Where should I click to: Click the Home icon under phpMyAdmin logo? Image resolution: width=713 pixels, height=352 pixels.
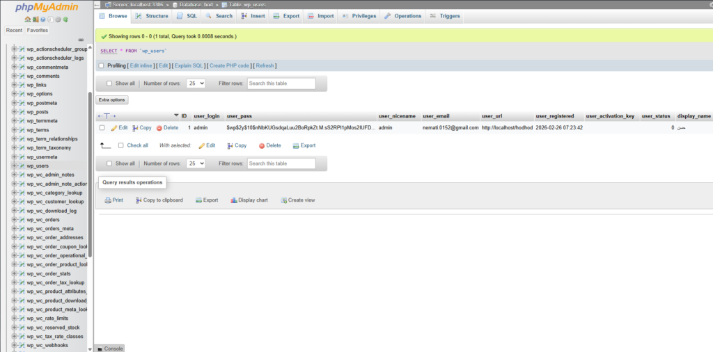(x=28, y=19)
